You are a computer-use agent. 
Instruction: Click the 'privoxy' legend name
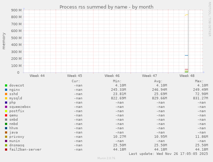tap(17, 137)
